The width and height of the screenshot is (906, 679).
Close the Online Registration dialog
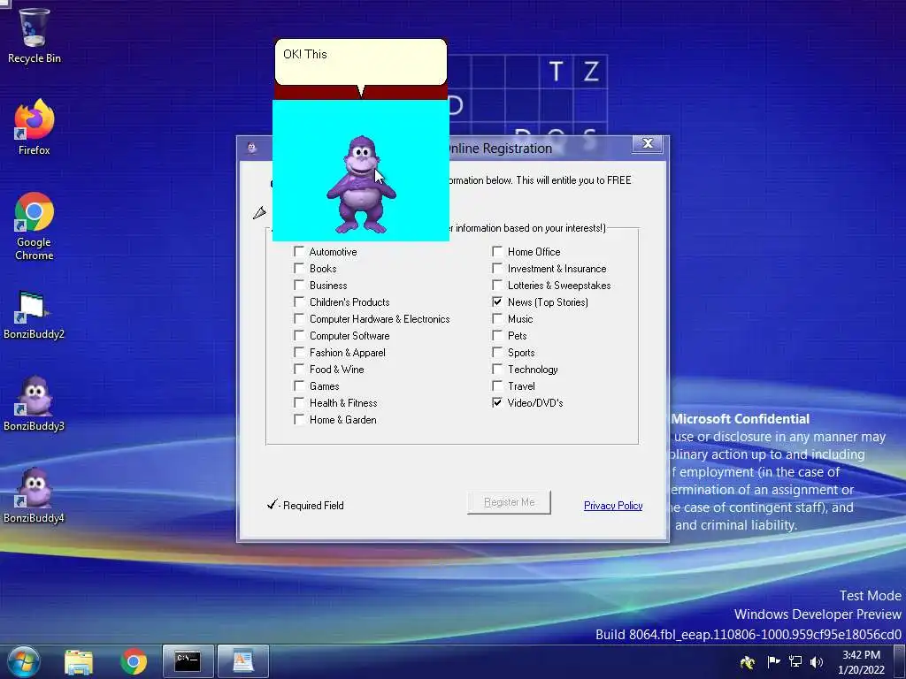[647, 144]
